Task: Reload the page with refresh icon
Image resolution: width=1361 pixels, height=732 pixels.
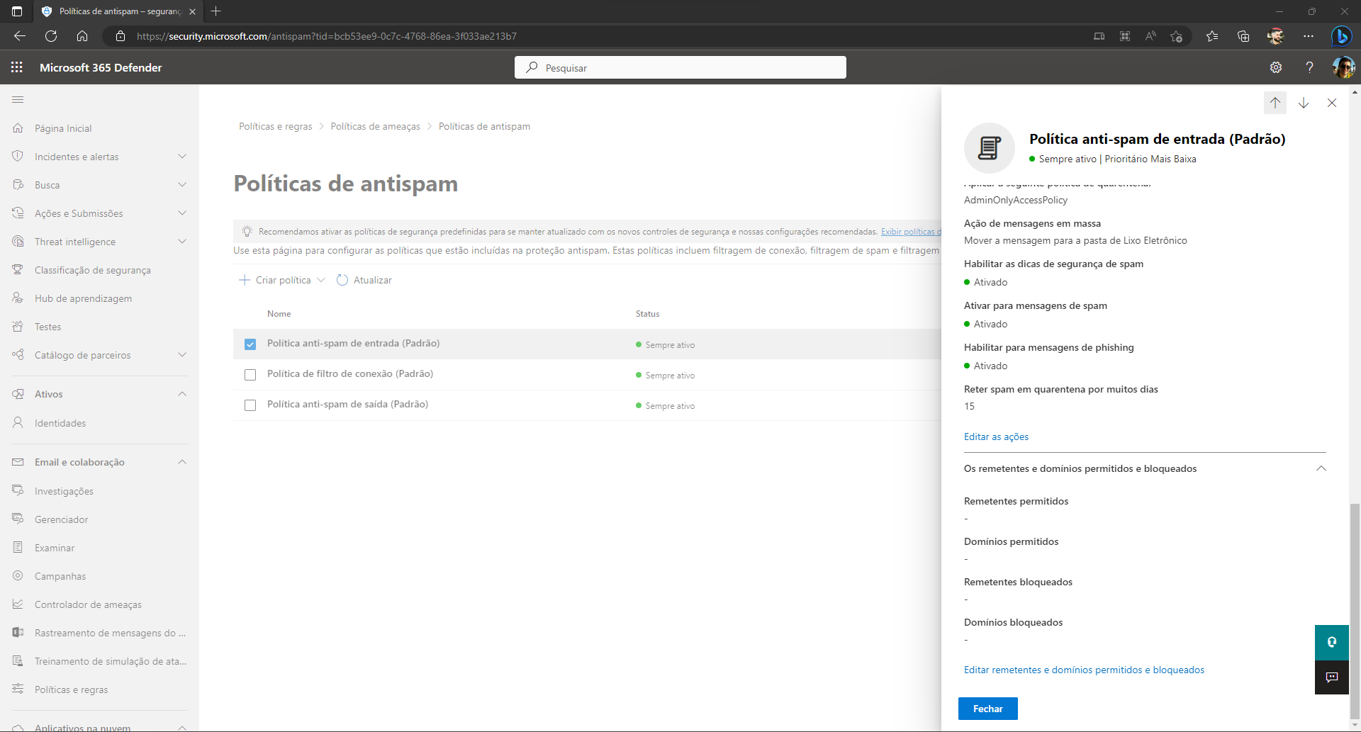Action: (51, 36)
